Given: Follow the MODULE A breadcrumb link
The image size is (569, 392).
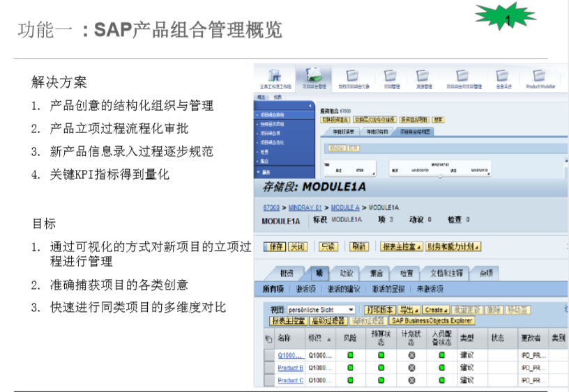Looking at the screenshot, I should pos(345,207).
